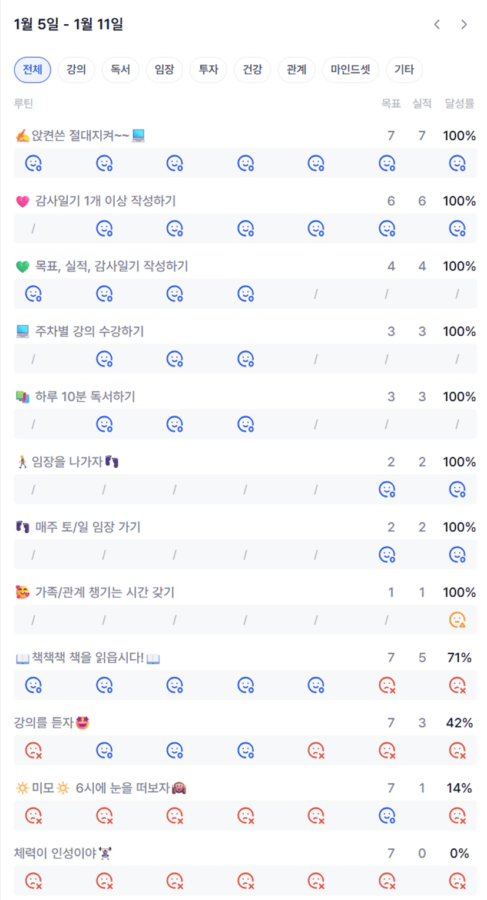The width and height of the screenshot is (487, 900).
Task: Click footprints emoji beside 매주 토/일 임장 가기
Action: (x=22, y=527)
